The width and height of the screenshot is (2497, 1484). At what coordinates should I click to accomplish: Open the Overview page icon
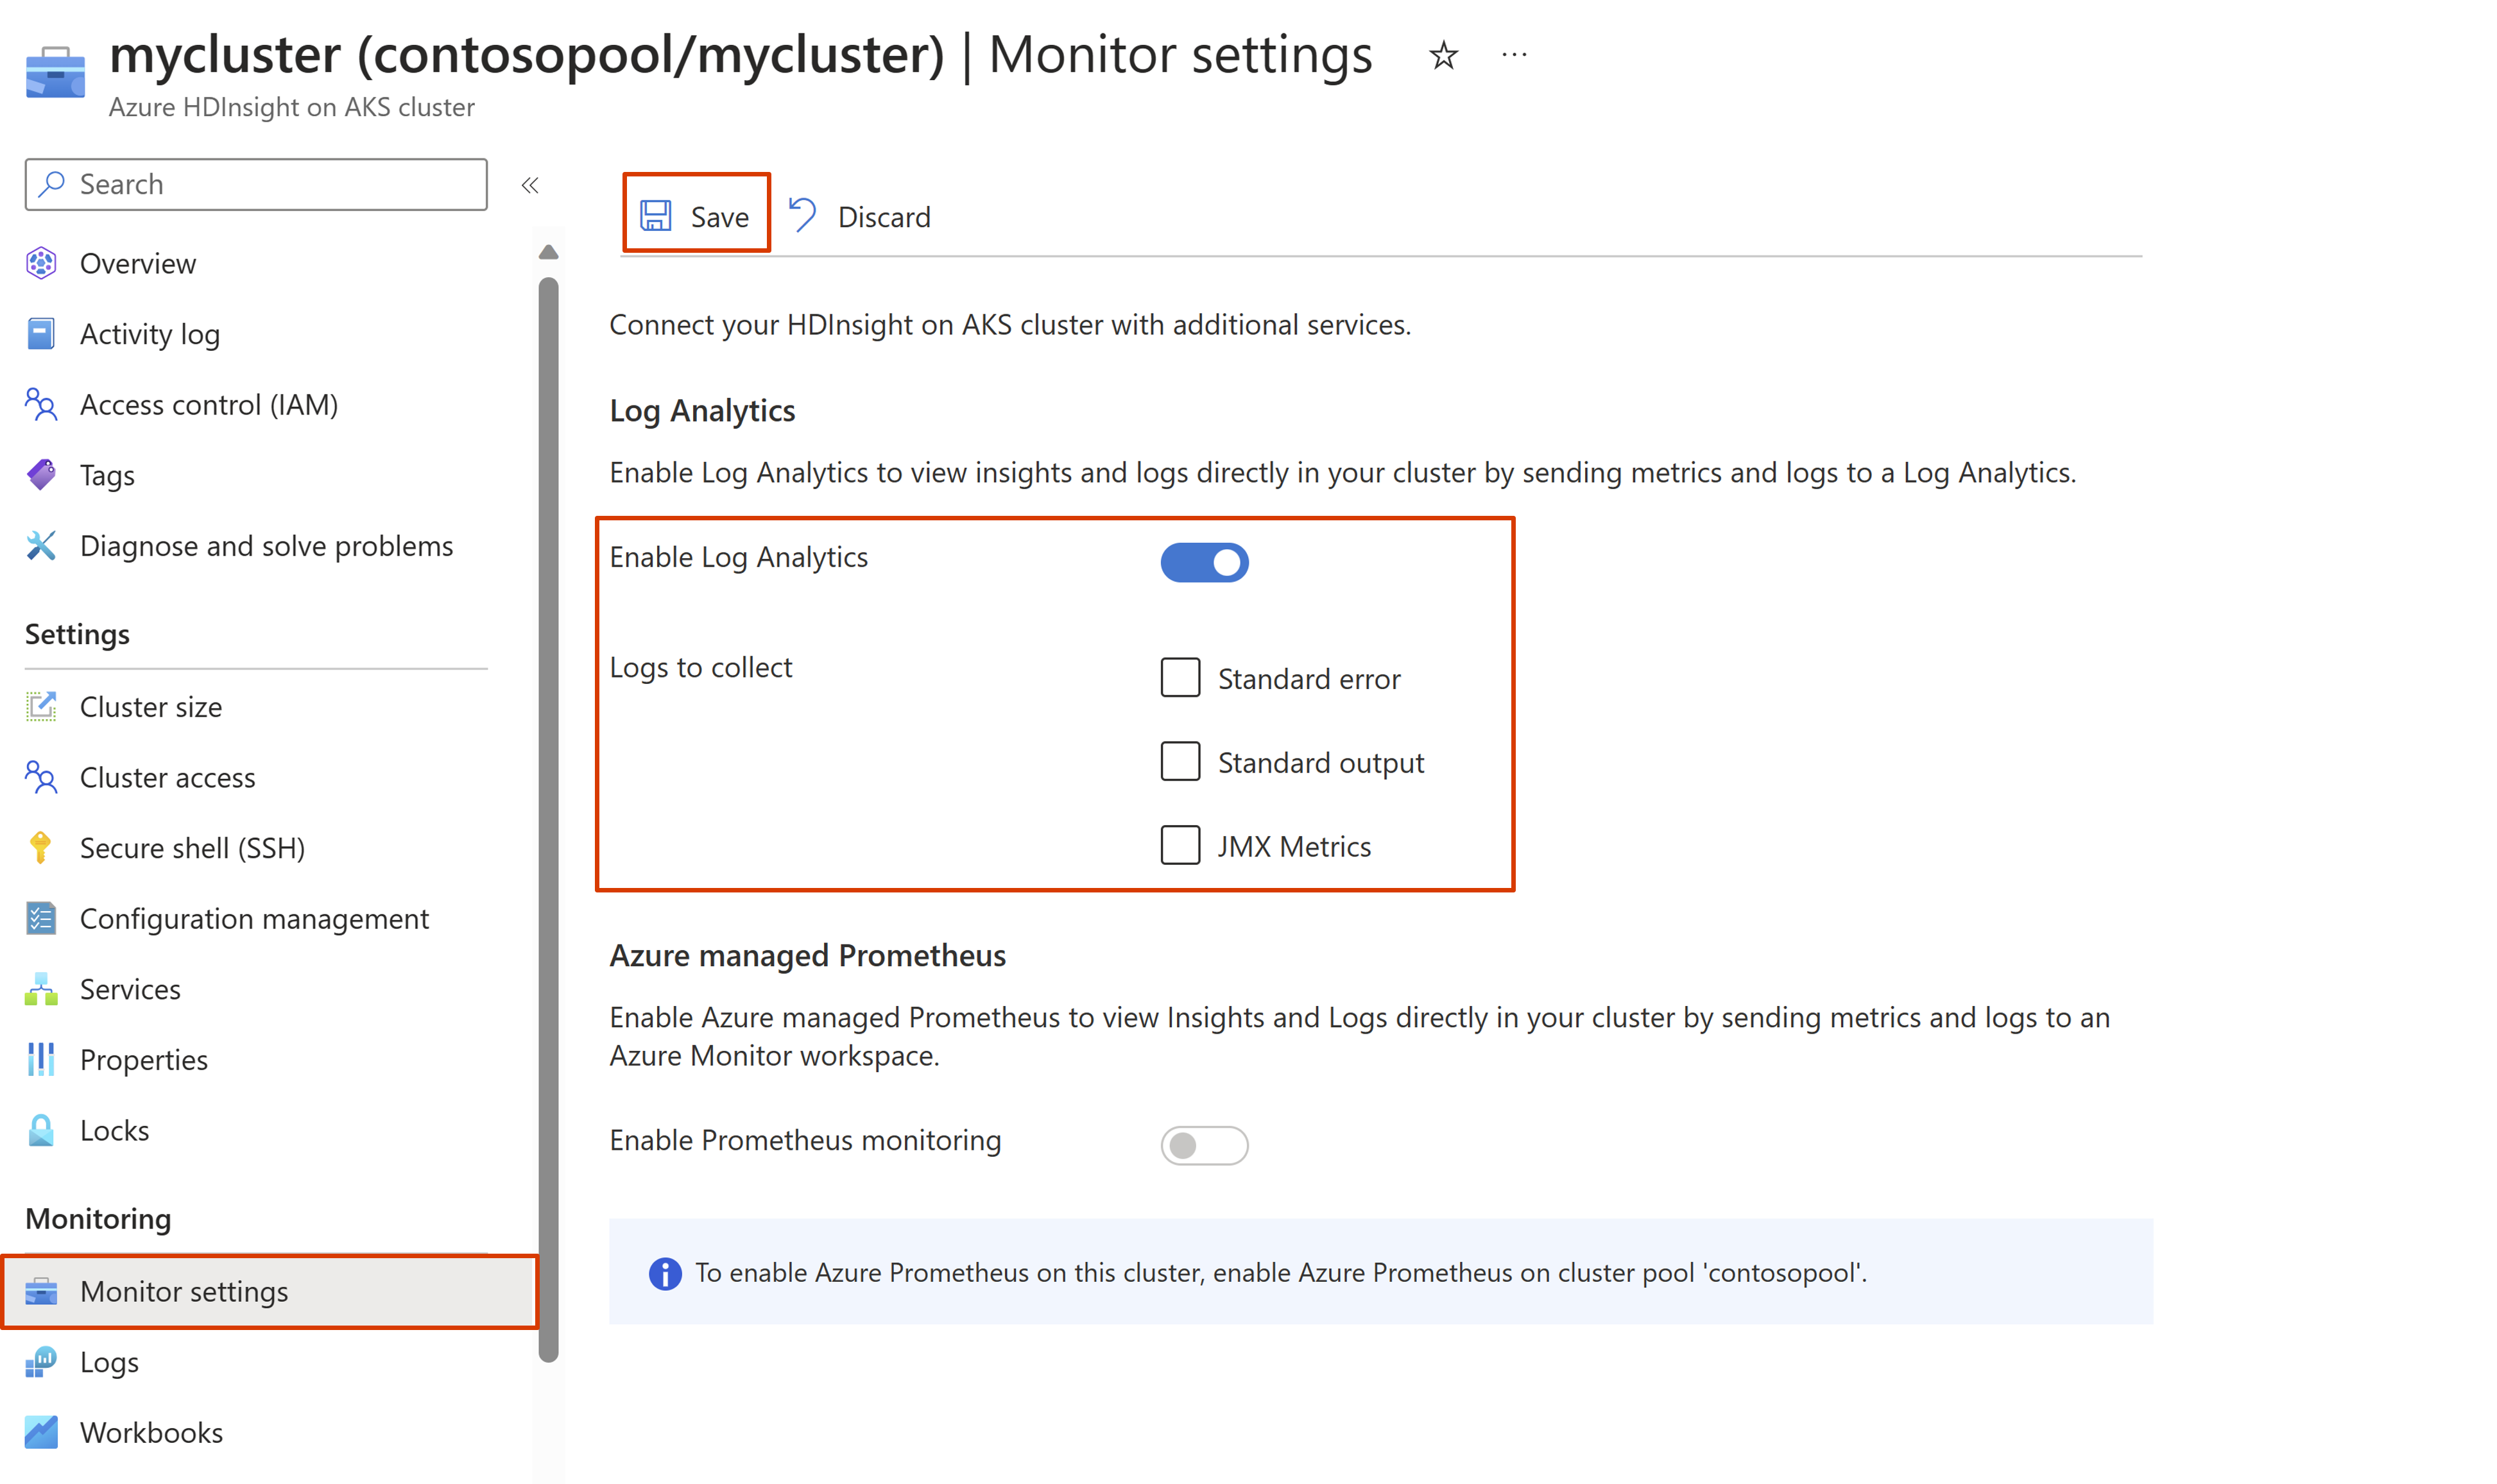(x=41, y=263)
